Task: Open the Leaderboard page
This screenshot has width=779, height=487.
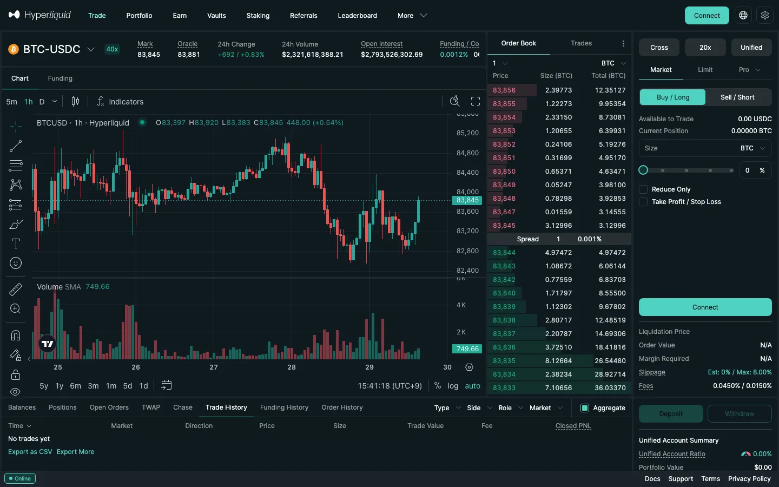Action: pos(357,16)
